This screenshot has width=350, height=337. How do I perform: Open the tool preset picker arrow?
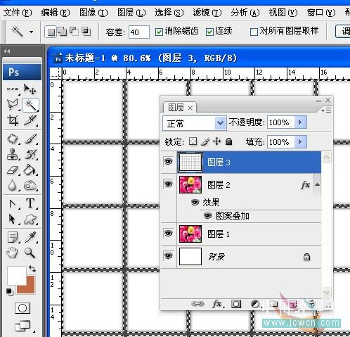tap(31, 32)
